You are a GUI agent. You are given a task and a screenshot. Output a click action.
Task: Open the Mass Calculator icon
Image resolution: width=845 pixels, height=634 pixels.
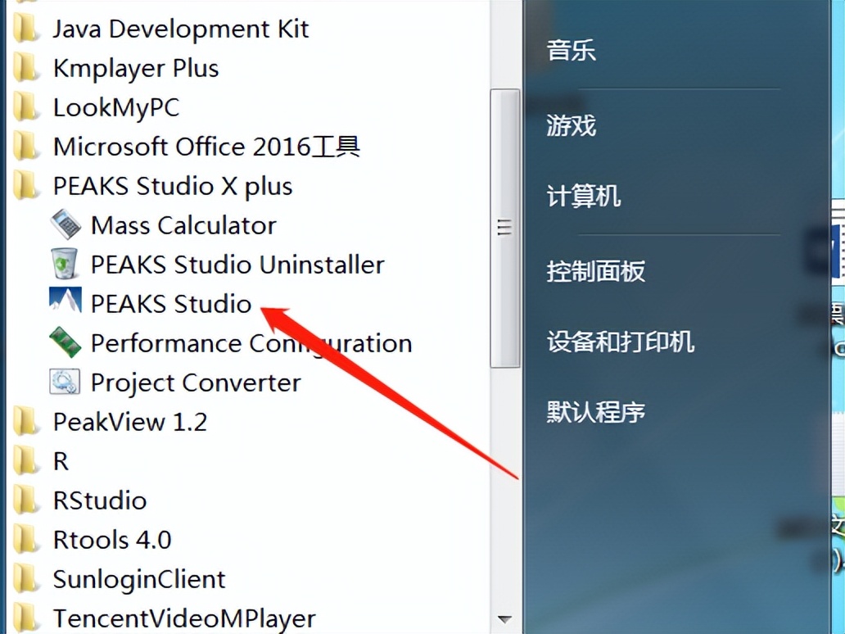point(66,224)
